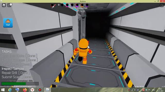Click the impostor sword player icon

pyautogui.click(x=53, y=6)
